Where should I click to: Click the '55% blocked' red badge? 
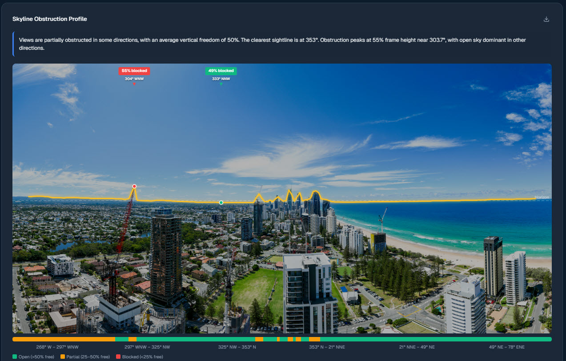134,71
